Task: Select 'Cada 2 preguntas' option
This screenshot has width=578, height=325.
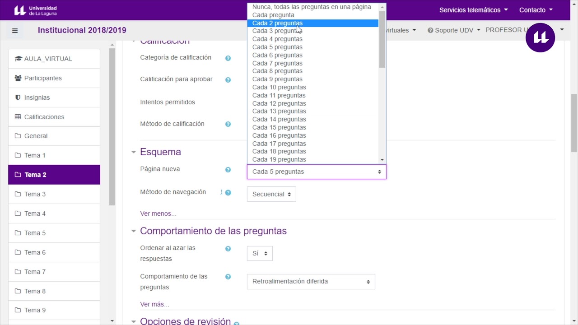Action: point(312,23)
